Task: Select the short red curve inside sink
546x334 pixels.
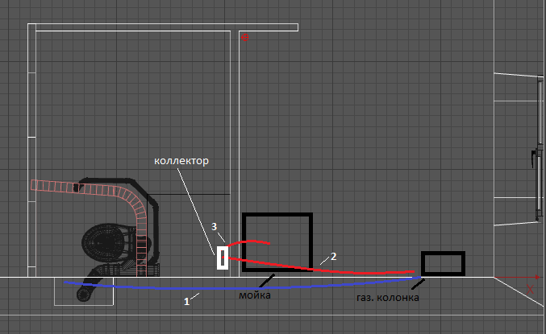Action: (252, 241)
